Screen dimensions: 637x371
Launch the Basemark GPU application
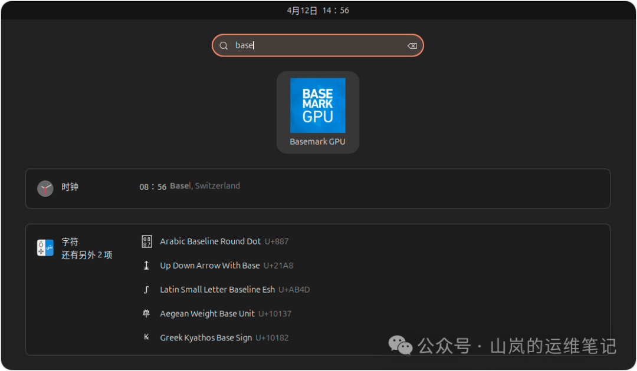point(318,106)
